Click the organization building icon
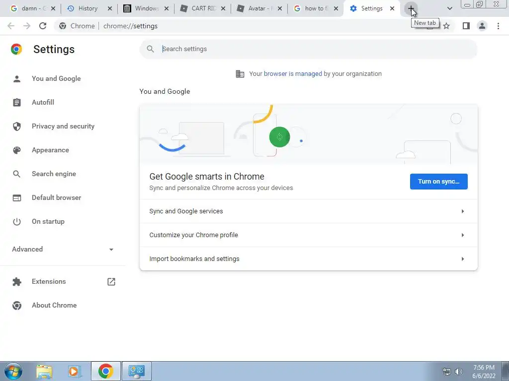This screenshot has height=381, width=509. [x=240, y=74]
